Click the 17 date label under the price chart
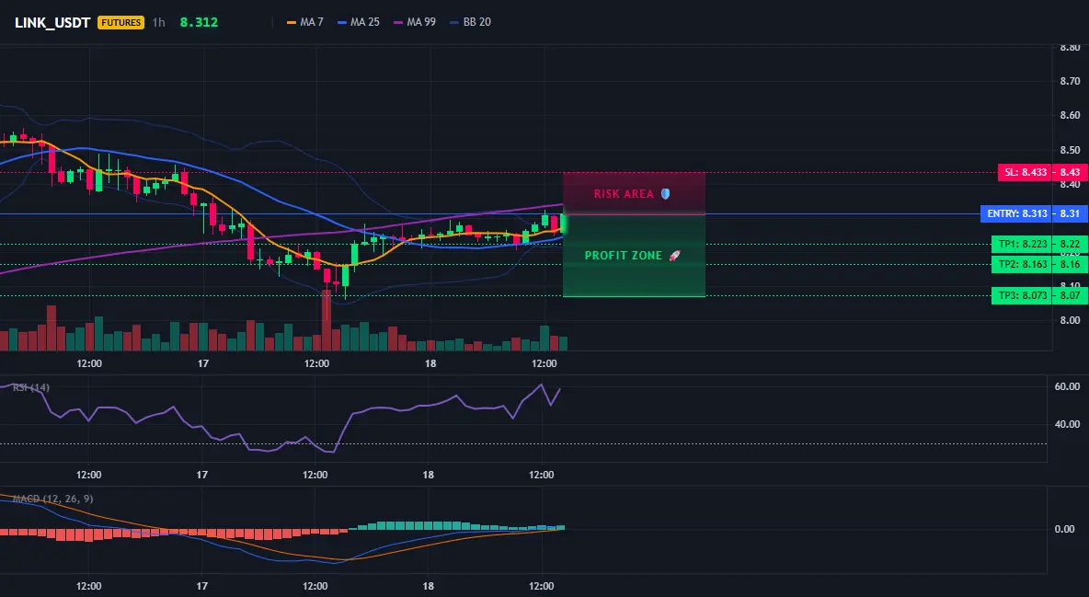 pos(202,363)
